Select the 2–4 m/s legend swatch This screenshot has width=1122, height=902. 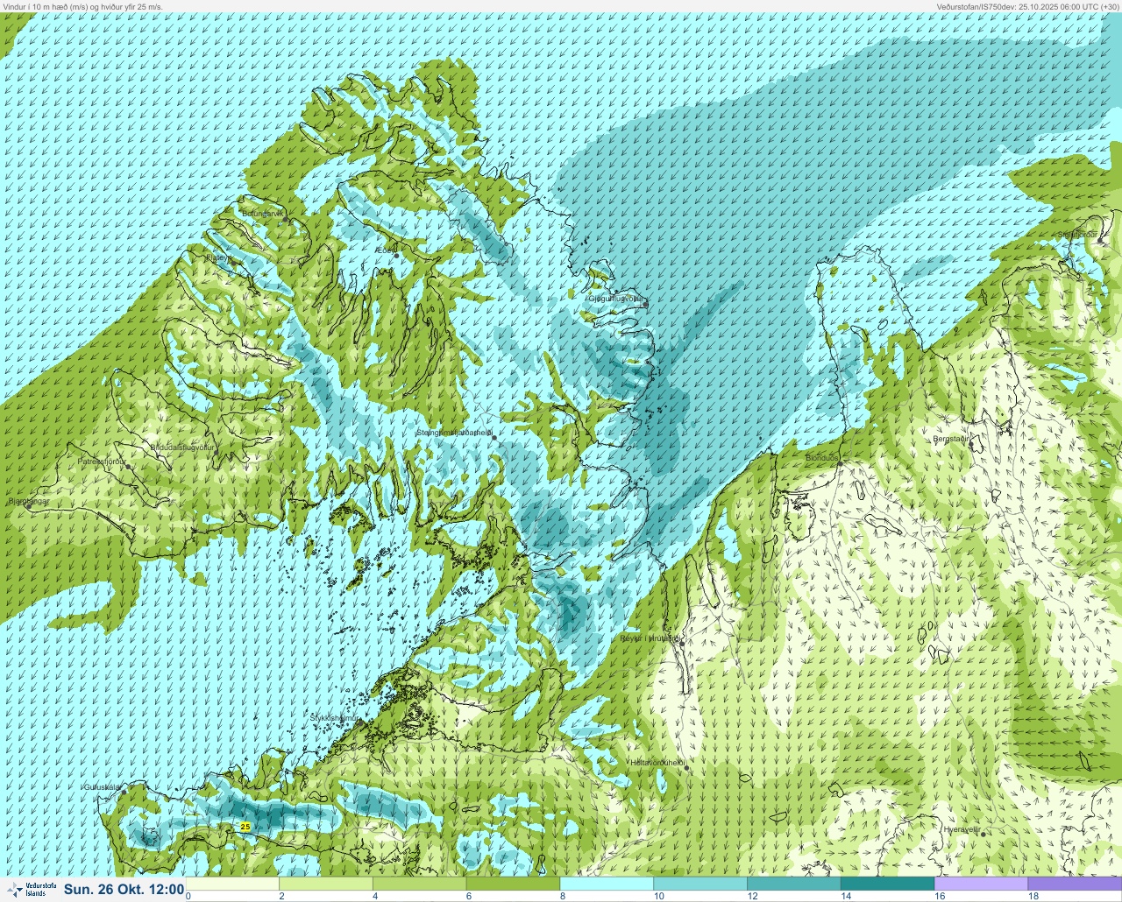click(326, 884)
